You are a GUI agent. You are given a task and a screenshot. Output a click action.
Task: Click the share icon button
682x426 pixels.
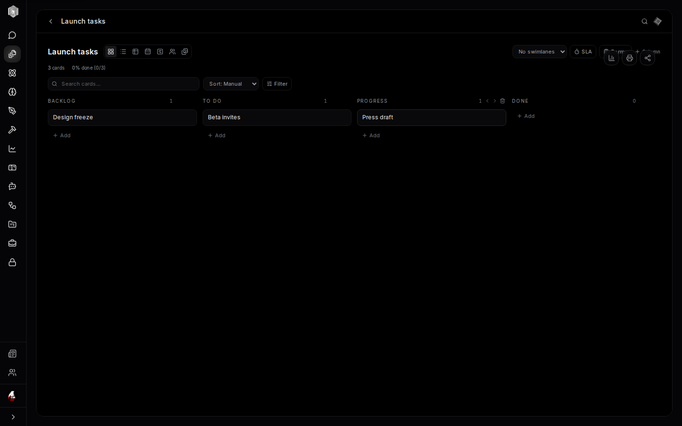pyautogui.click(x=647, y=58)
